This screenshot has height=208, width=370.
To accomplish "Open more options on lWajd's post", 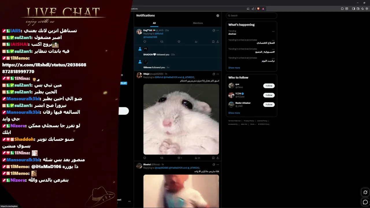I will [218, 74].
